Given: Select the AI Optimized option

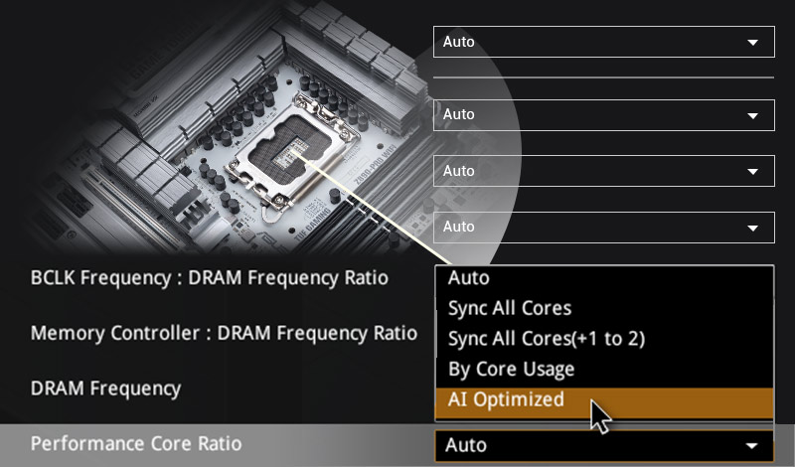Looking at the screenshot, I should (x=507, y=399).
